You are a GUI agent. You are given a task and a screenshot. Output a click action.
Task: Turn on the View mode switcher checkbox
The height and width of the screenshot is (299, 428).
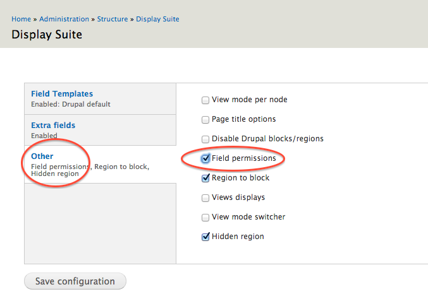[205, 217]
